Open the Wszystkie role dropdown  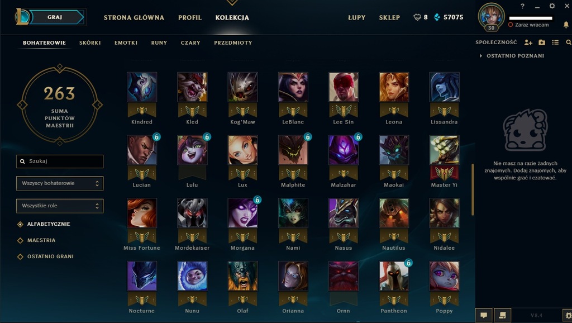coord(60,206)
